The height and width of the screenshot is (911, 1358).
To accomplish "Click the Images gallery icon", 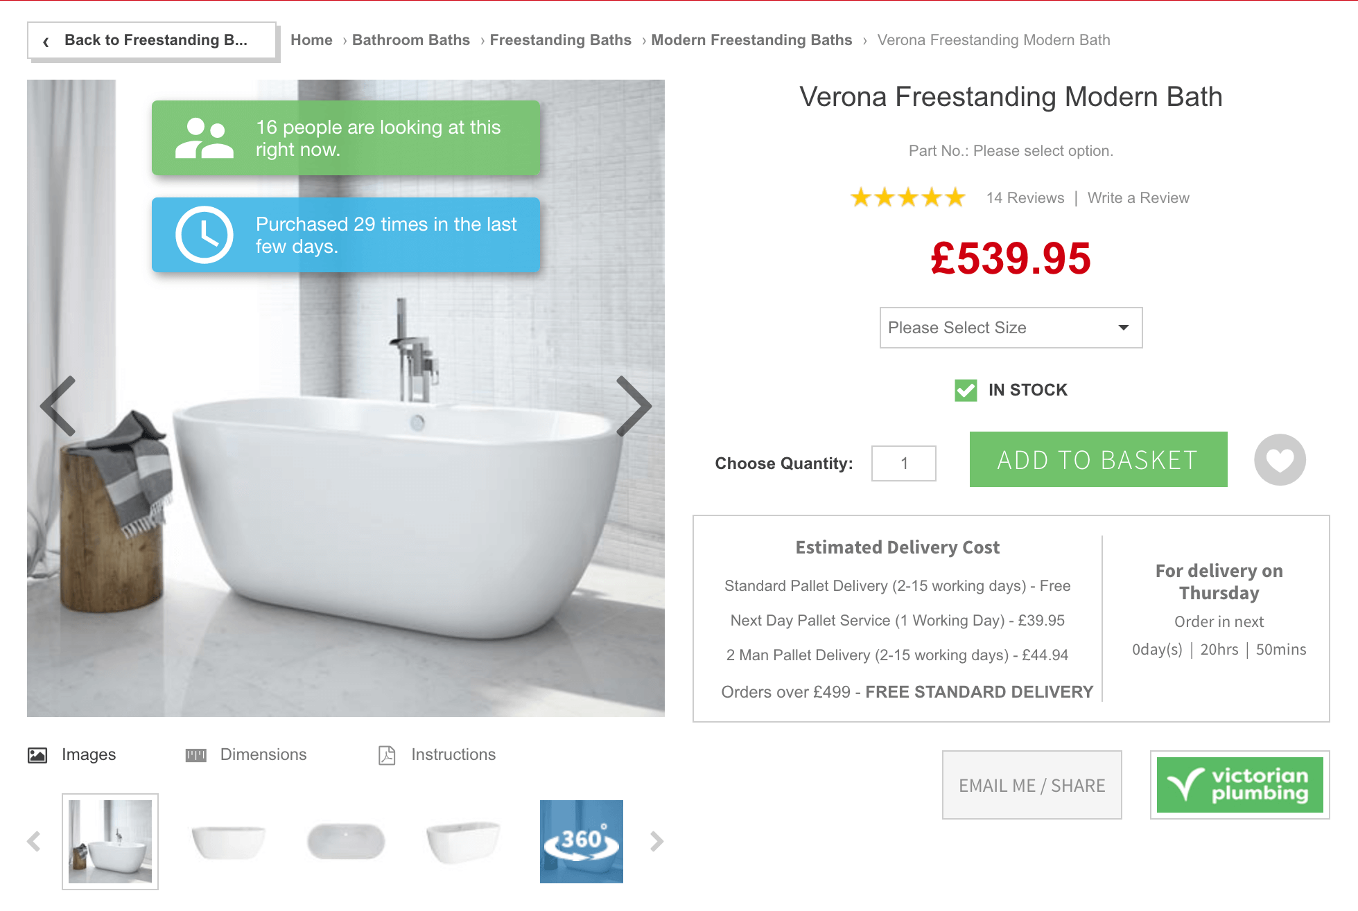I will [x=38, y=754].
